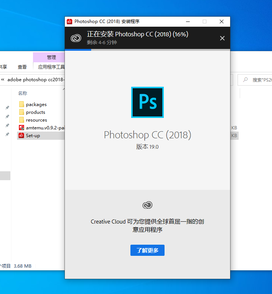Click the 正在安装 Photoshop CC (2018) (16%) heading
The height and width of the screenshot is (294, 272).
point(137,34)
